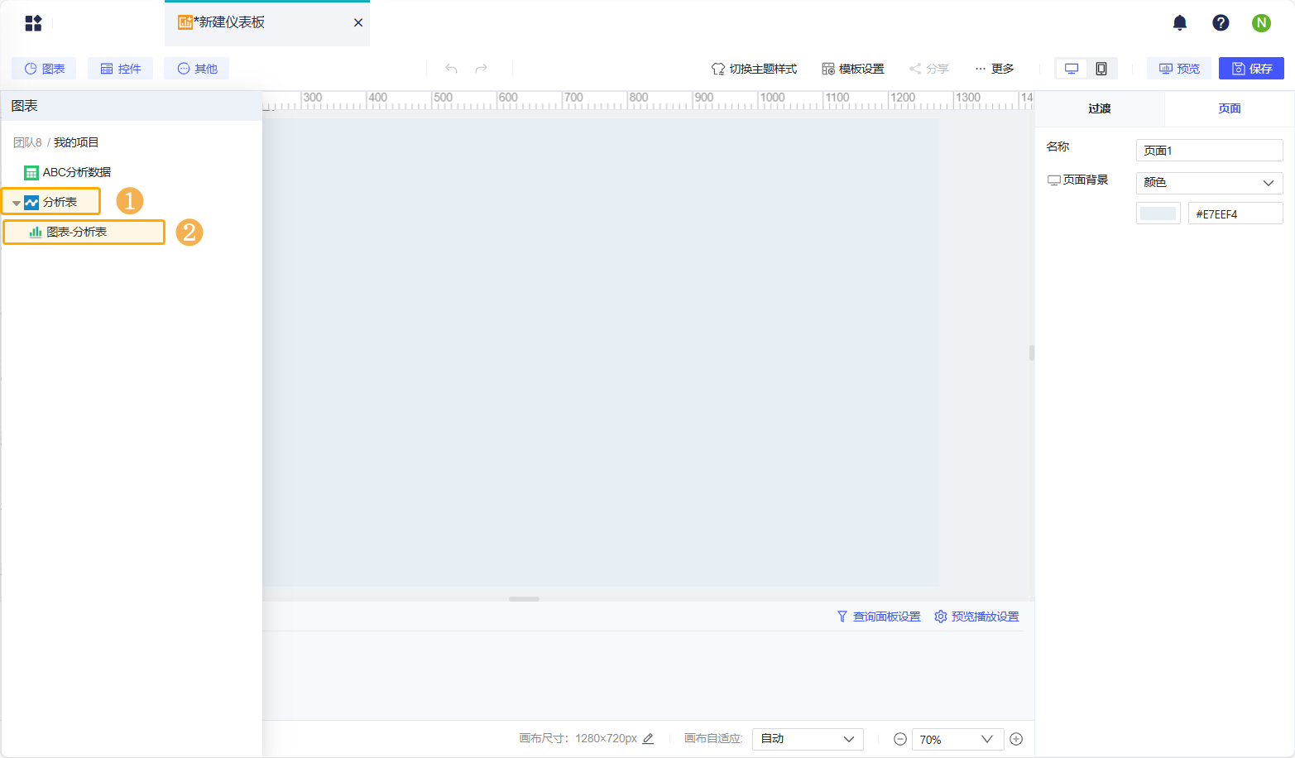1295x758 pixels.
Task: Click the apps grid icon top-left
Action: pos(33,22)
